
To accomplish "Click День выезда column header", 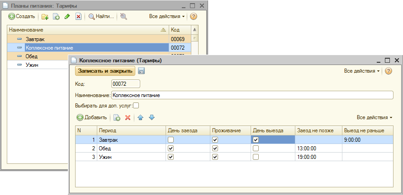I will click(x=273, y=130).
